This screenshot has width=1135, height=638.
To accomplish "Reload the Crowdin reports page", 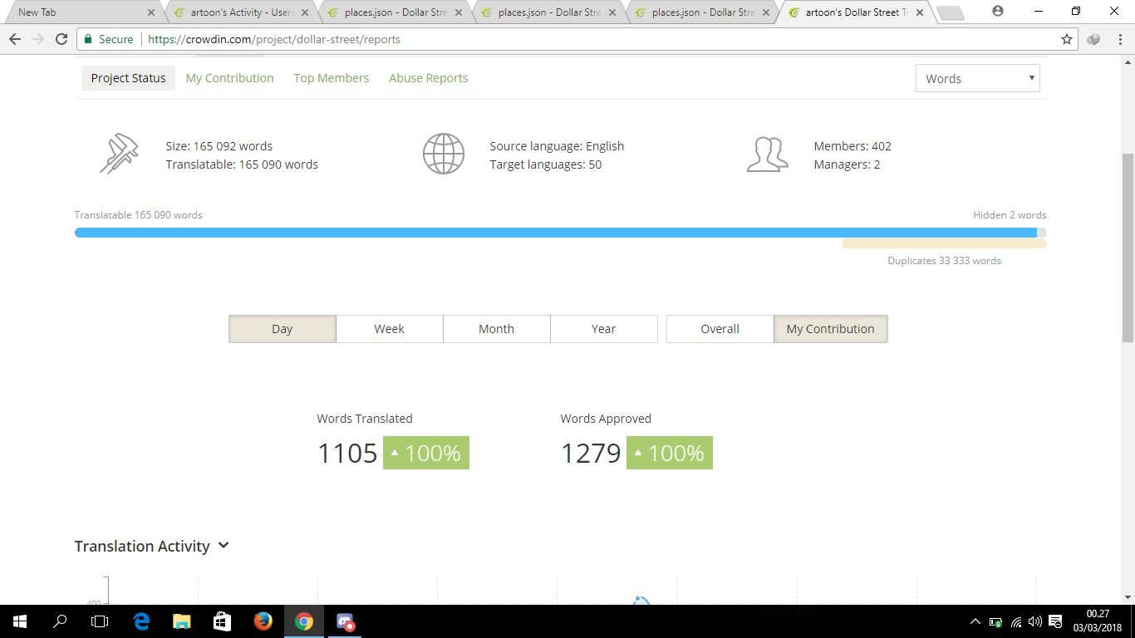I will coord(61,39).
